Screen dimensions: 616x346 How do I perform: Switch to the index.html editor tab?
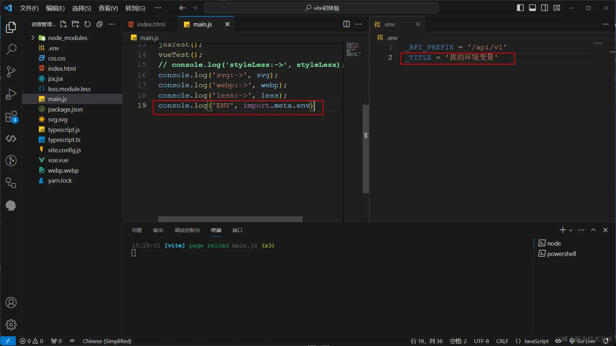[x=151, y=24]
